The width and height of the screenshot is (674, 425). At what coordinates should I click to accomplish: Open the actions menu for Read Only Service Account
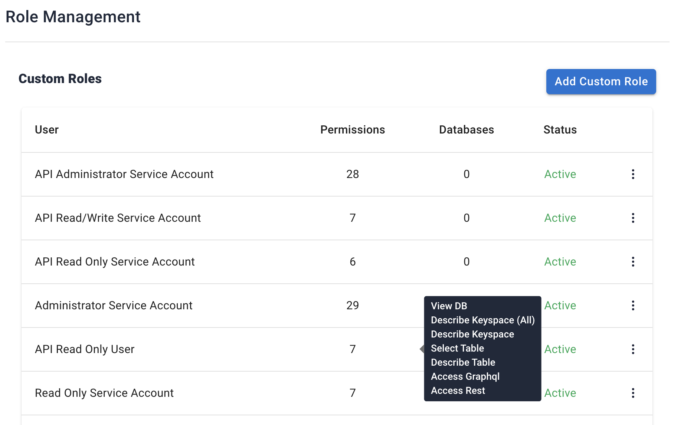pyautogui.click(x=633, y=393)
